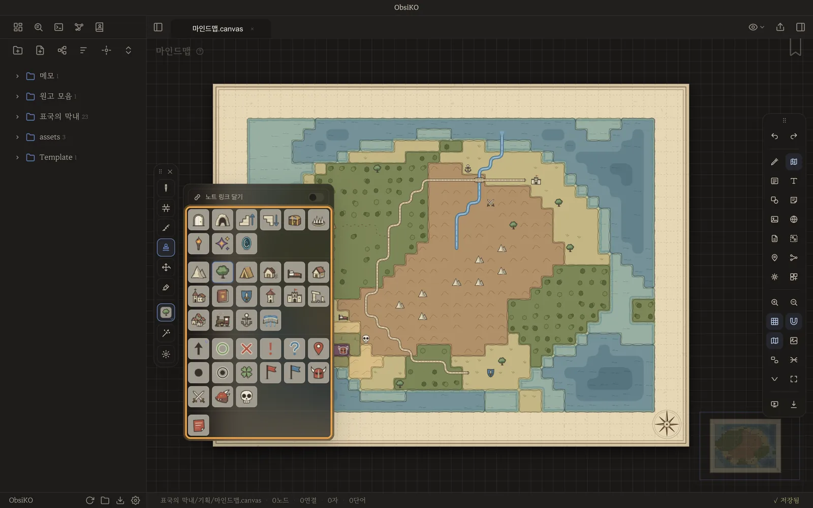Screen dimensions: 813x508
Task: Click the undo arrow in canvas toolbar
Action: [774, 136]
